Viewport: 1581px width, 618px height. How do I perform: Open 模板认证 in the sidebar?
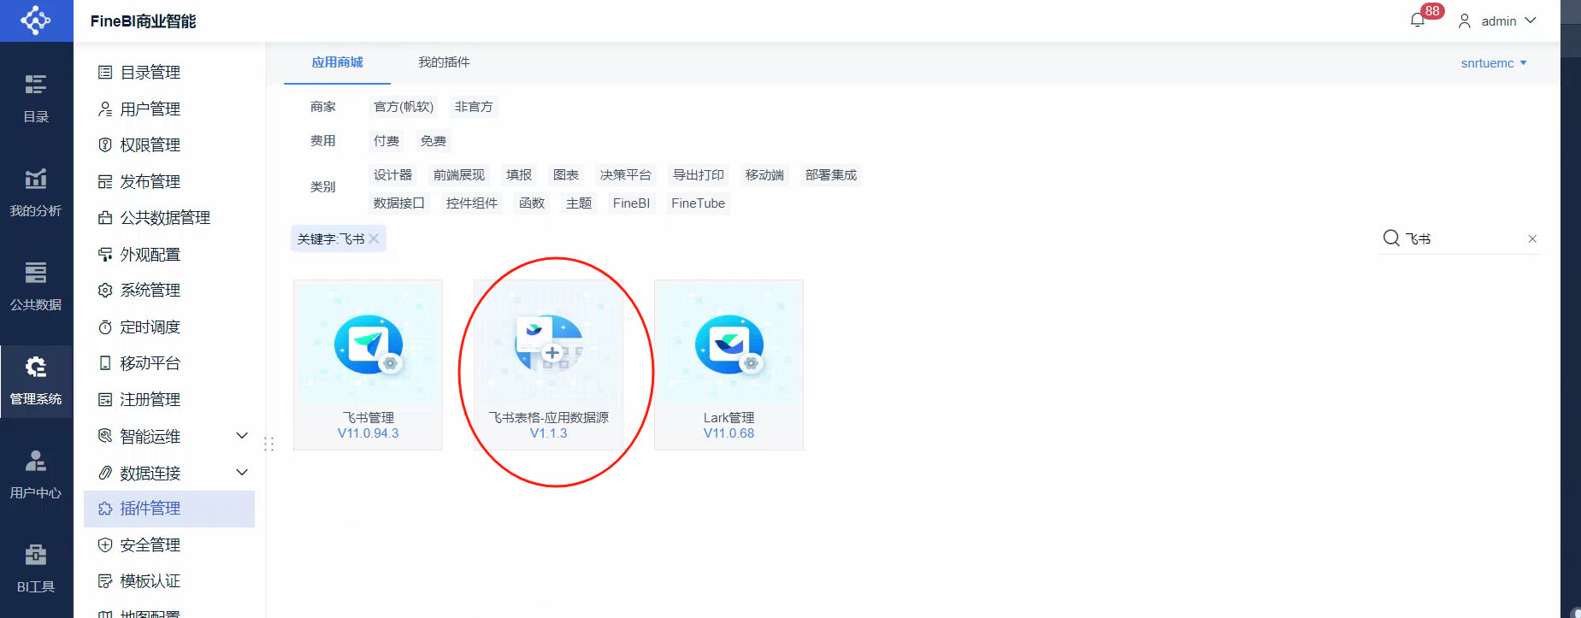[x=169, y=581]
